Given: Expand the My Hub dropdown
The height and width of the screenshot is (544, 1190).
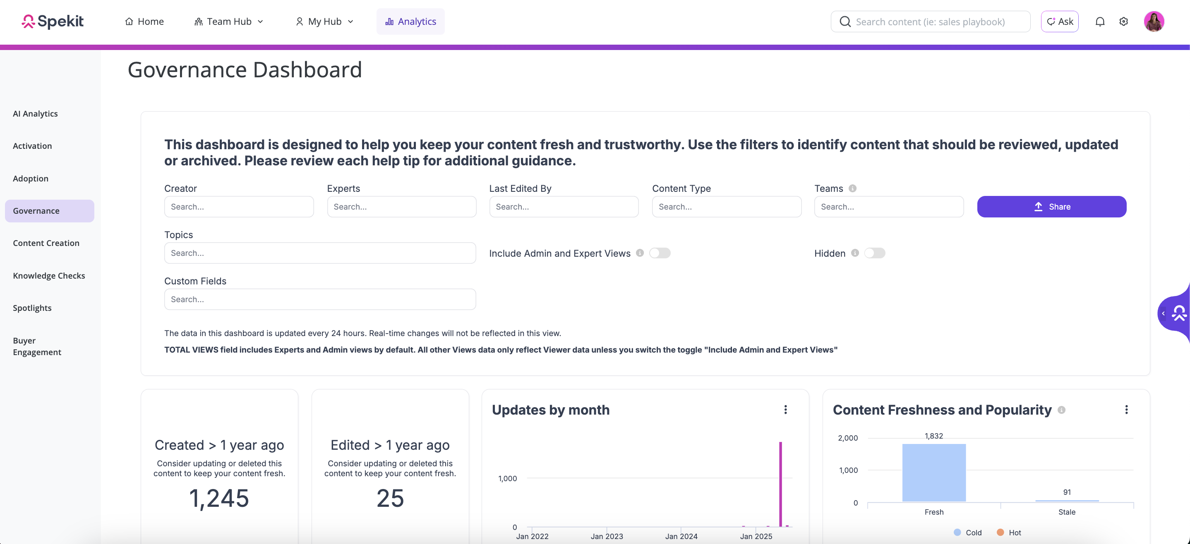Looking at the screenshot, I should 325,21.
